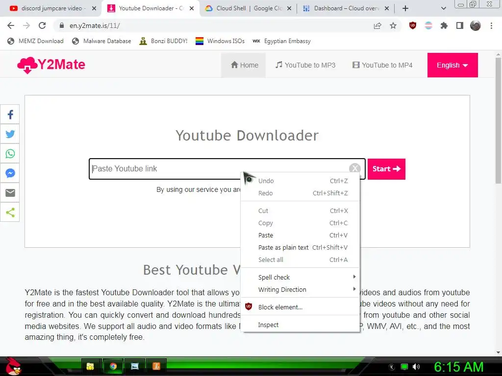Open the uBlock Origin extension icon

coord(413,25)
